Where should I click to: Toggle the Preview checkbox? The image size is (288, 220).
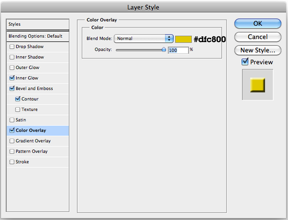[x=245, y=62]
